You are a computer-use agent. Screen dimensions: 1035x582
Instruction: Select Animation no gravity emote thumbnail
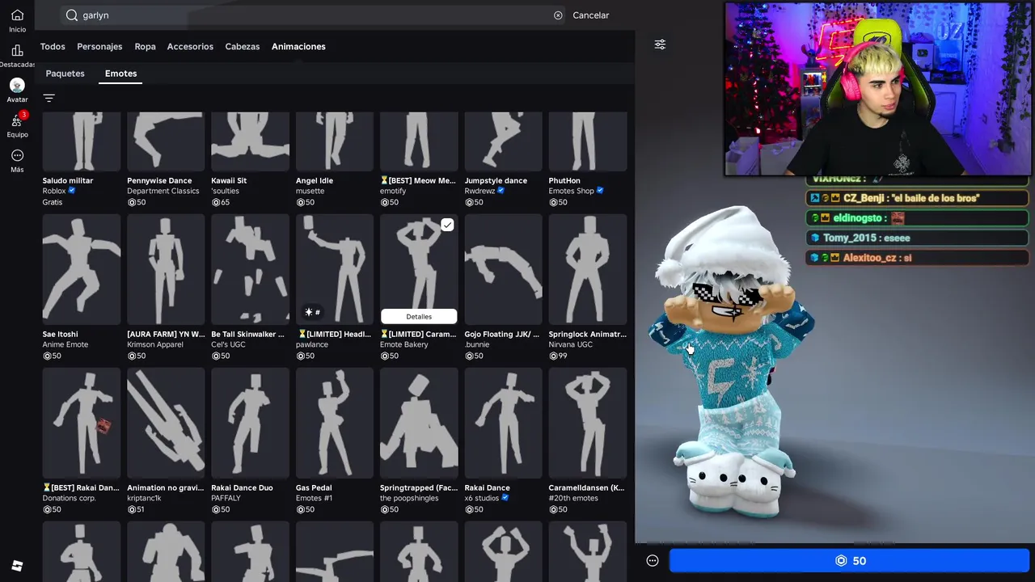[x=166, y=423]
